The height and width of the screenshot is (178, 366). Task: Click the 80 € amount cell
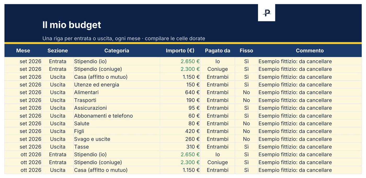click(180, 124)
